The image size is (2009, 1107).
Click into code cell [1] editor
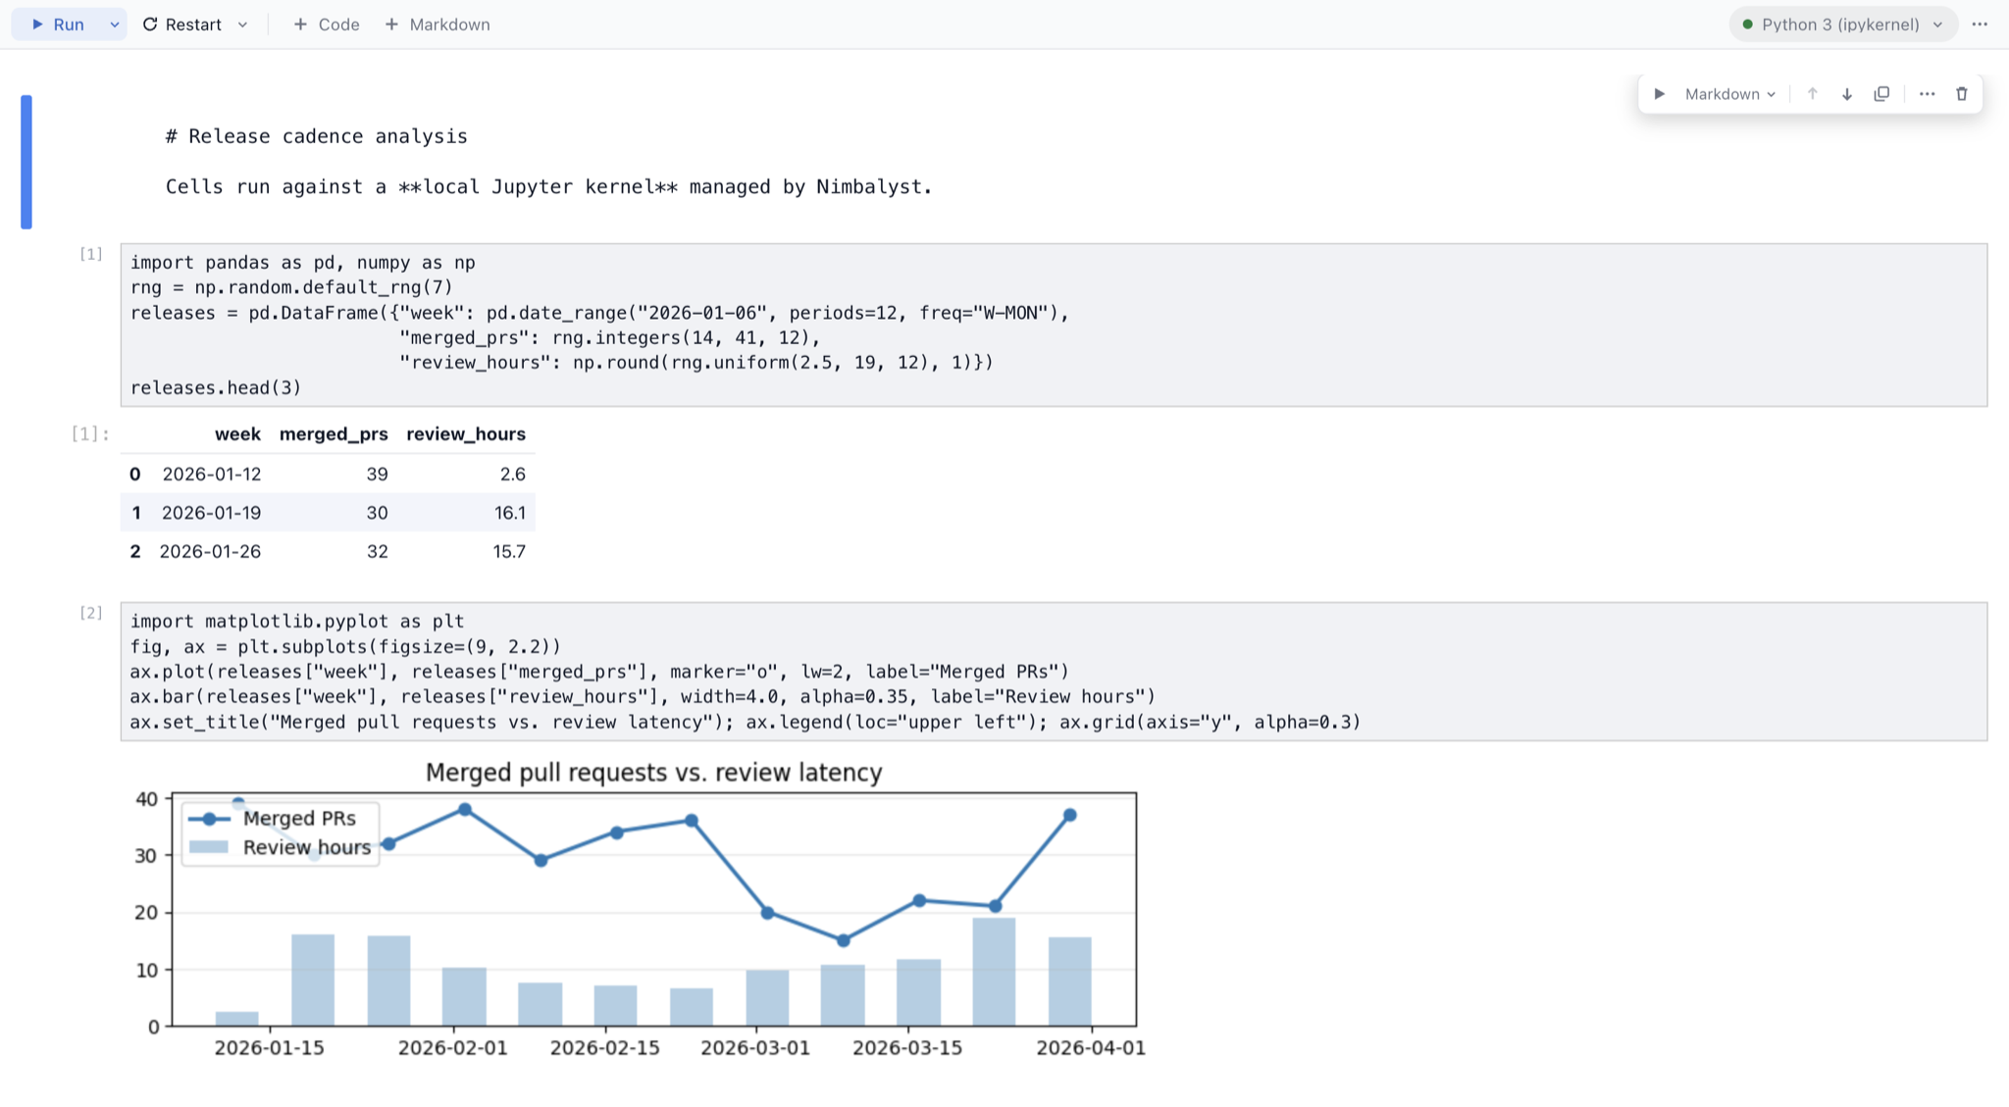[1054, 325]
